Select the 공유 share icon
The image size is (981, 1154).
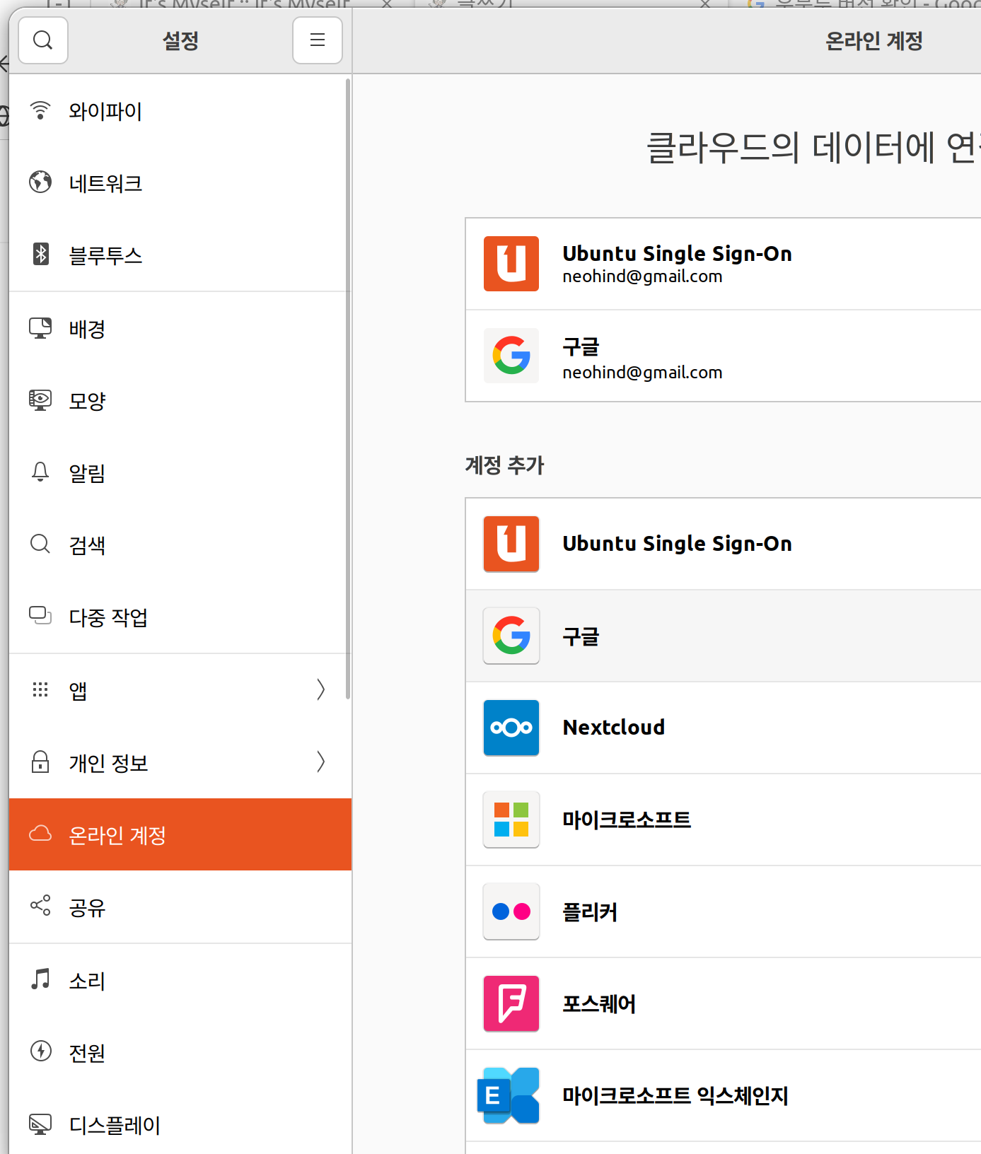coord(40,906)
